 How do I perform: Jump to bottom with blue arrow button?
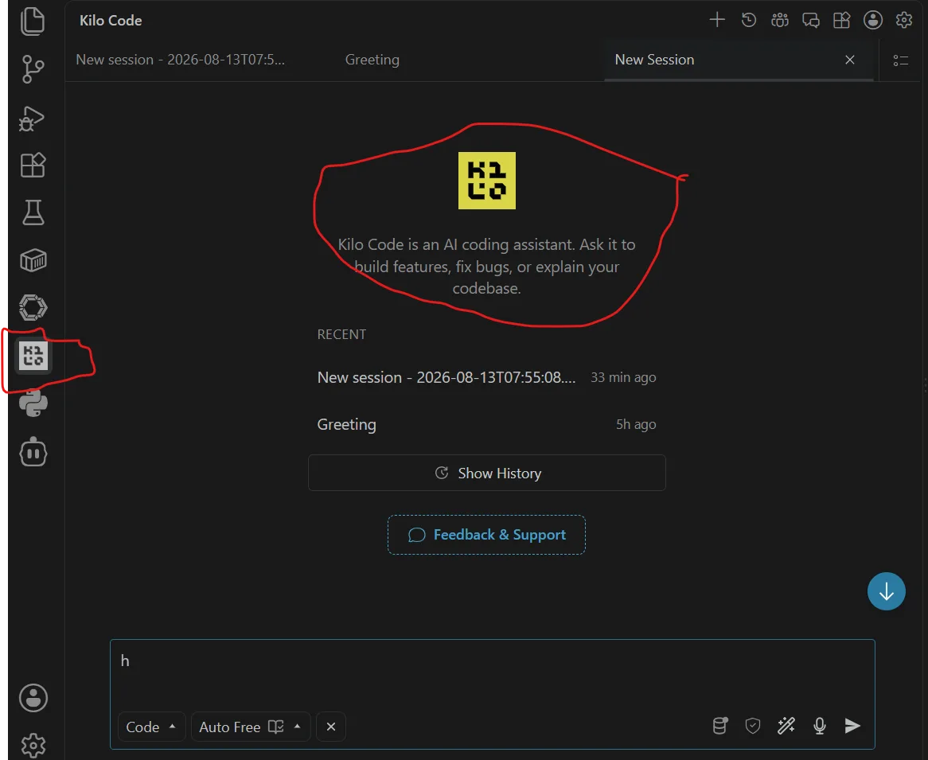point(886,591)
